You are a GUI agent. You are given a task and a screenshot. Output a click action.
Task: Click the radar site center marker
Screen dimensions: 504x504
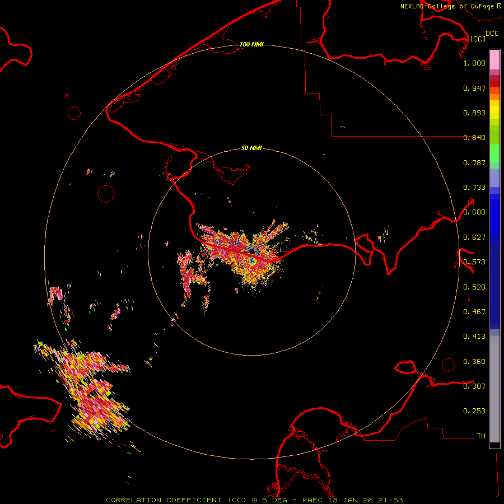tap(252, 251)
